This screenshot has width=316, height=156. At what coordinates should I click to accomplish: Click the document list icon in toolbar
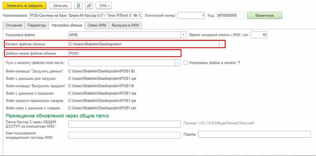click(79, 6)
